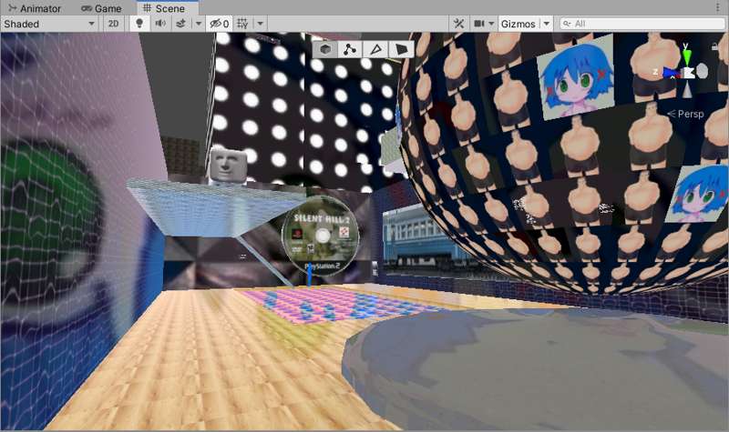Expand the Gizmos dropdown arrow
The height and width of the screenshot is (432, 729).
pyautogui.click(x=545, y=24)
